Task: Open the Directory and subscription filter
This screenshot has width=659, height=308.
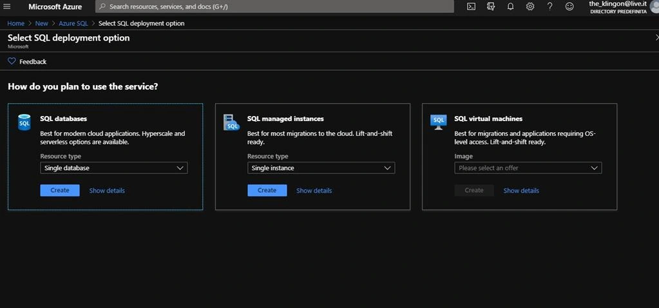Action: point(491,6)
